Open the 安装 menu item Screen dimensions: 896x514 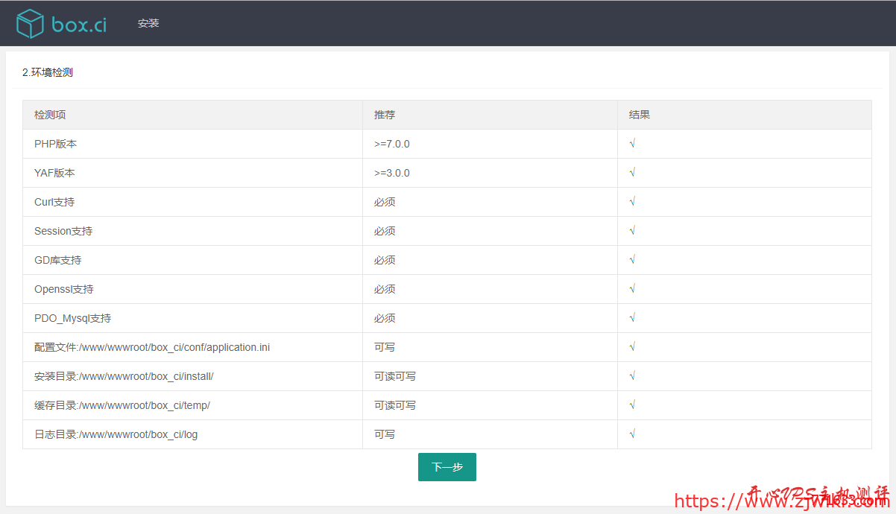(148, 23)
